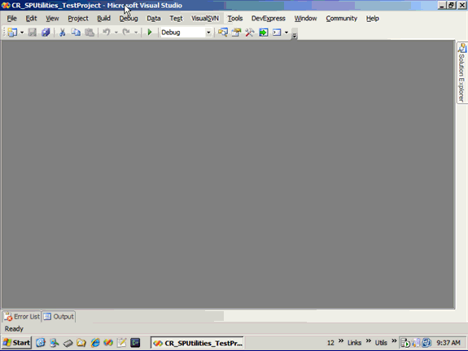Viewport: 468px width, 351px height.
Task: Open Properties Window toolbar icon
Action: tap(236, 32)
